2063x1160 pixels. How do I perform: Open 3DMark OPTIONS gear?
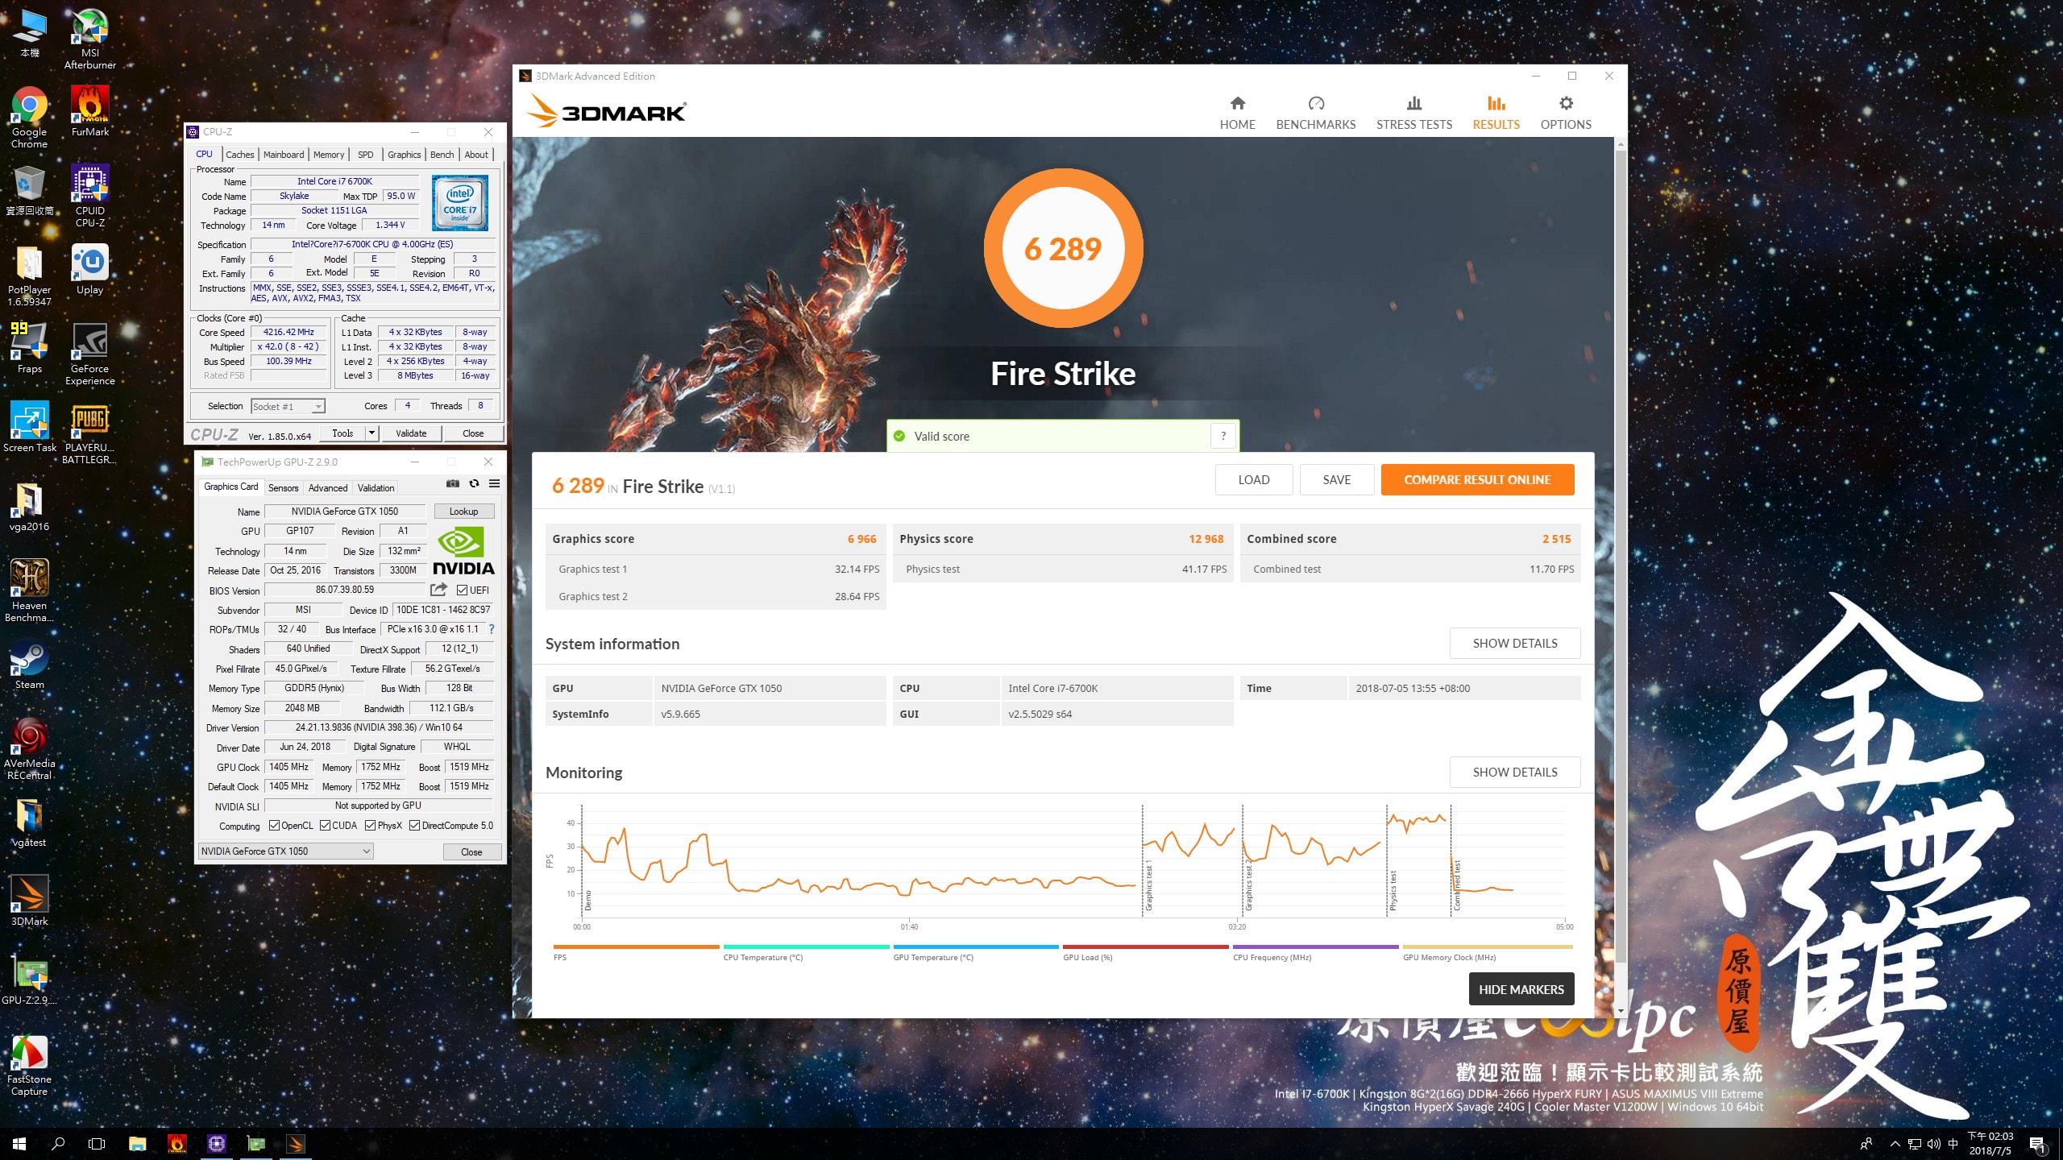point(1565,113)
